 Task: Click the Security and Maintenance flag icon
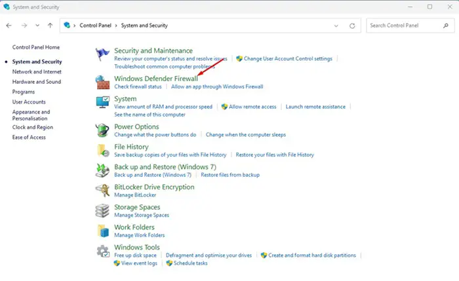click(x=102, y=54)
